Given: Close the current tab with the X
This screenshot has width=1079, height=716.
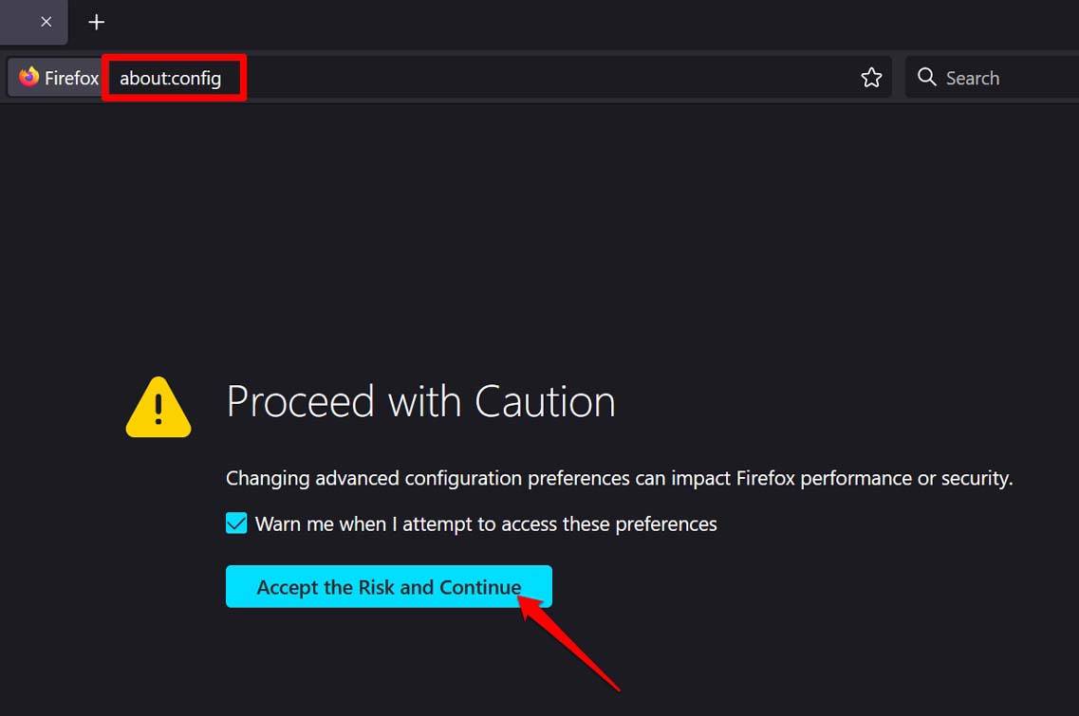Looking at the screenshot, I should click(x=46, y=21).
